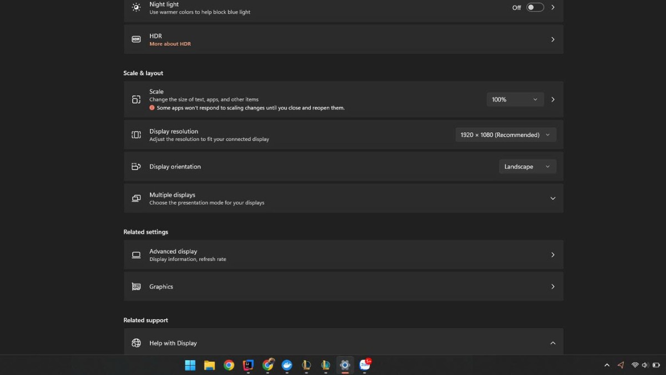Open File Explorer from the taskbar
This screenshot has width=666, height=375.
coord(209,365)
